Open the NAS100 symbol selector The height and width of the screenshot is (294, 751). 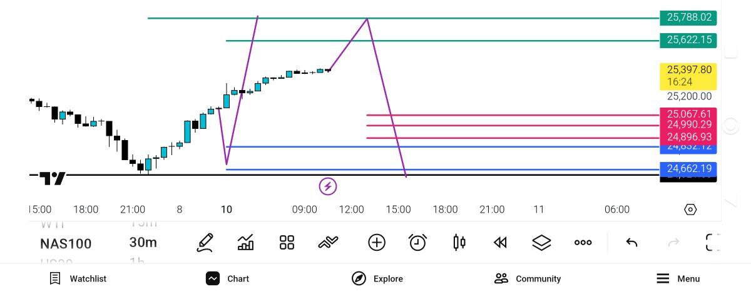(x=66, y=243)
